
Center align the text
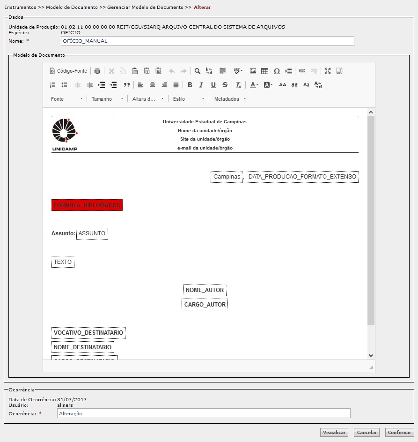point(152,85)
